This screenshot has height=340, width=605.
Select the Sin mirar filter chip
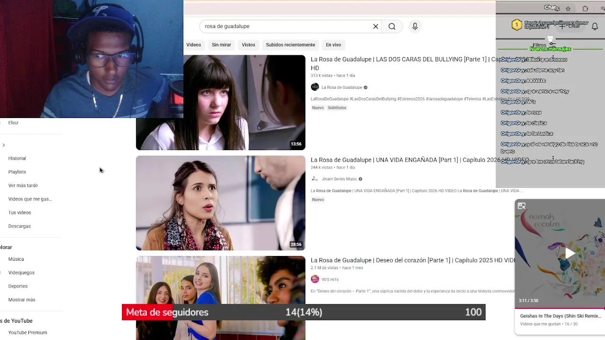pos(221,45)
